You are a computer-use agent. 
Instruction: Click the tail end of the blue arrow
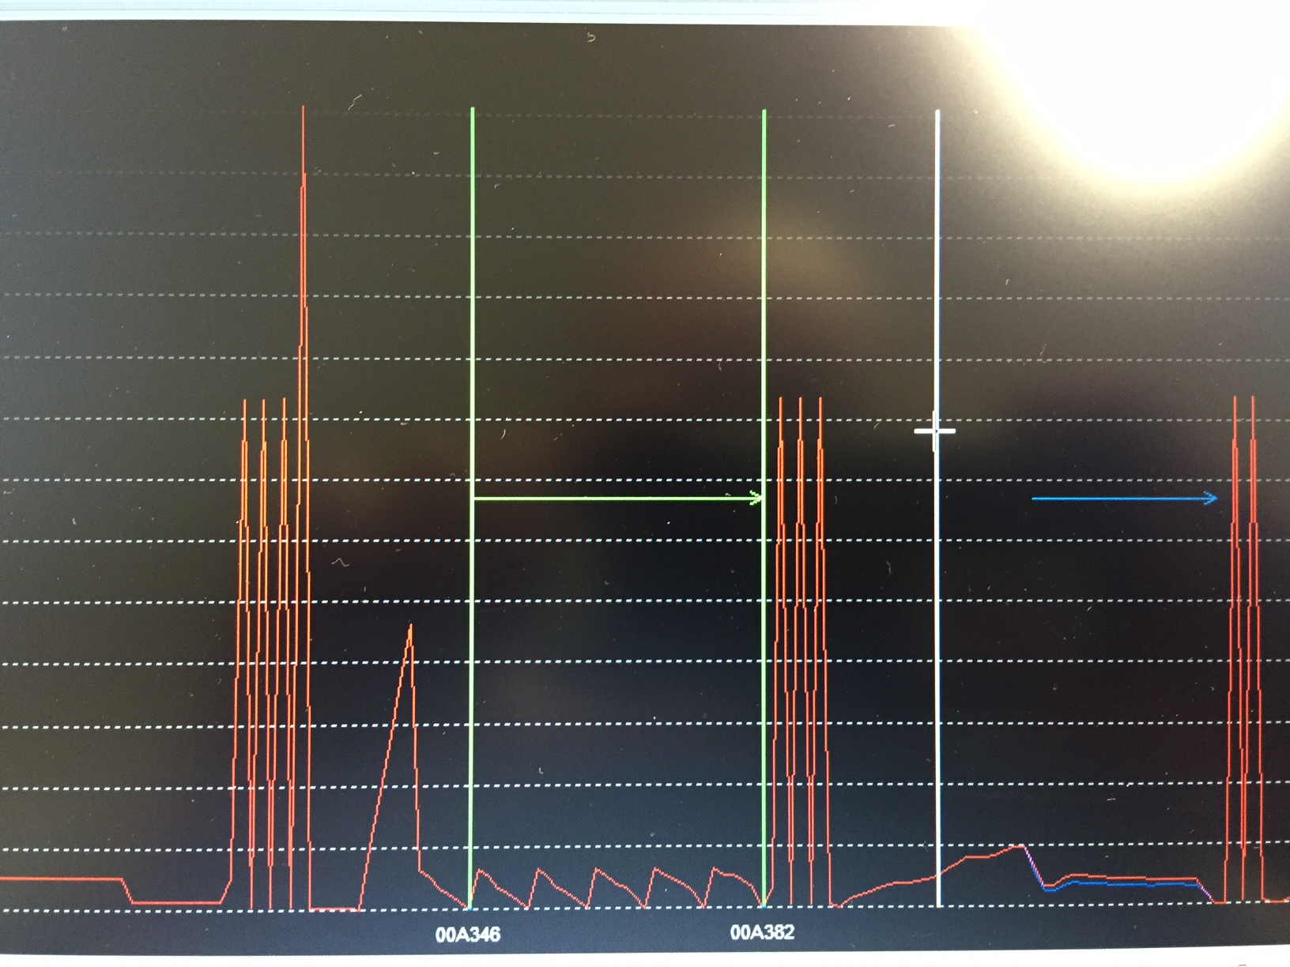point(1035,499)
